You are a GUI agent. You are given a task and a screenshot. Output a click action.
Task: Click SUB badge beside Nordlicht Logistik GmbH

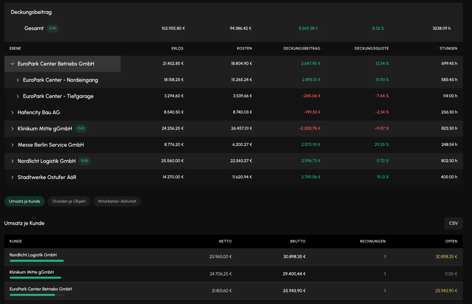tap(84, 161)
